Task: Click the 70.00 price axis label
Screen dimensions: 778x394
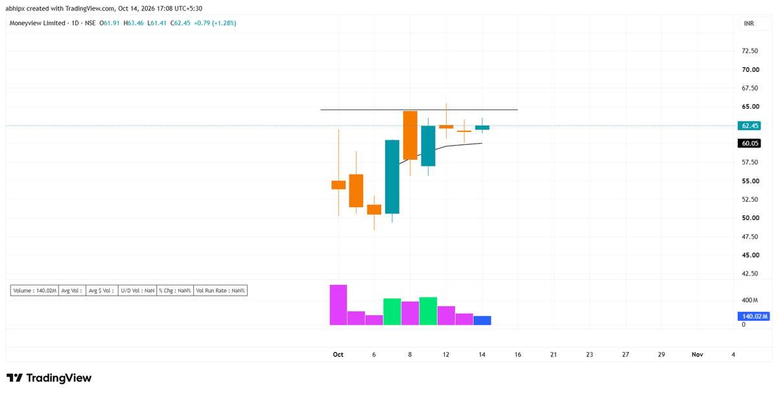Action: (x=749, y=69)
